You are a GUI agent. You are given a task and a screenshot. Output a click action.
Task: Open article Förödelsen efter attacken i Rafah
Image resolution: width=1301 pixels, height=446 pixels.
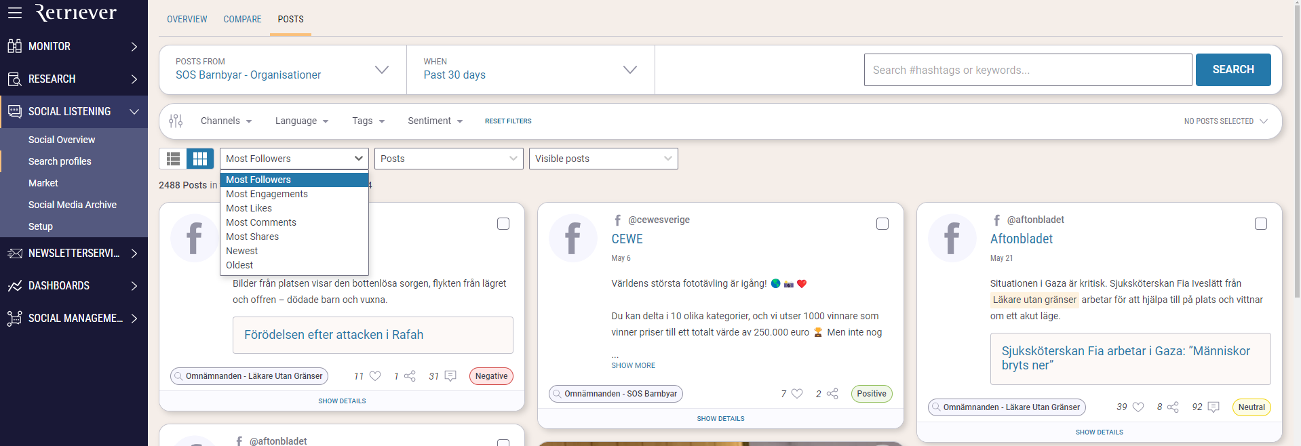point(334,335)
